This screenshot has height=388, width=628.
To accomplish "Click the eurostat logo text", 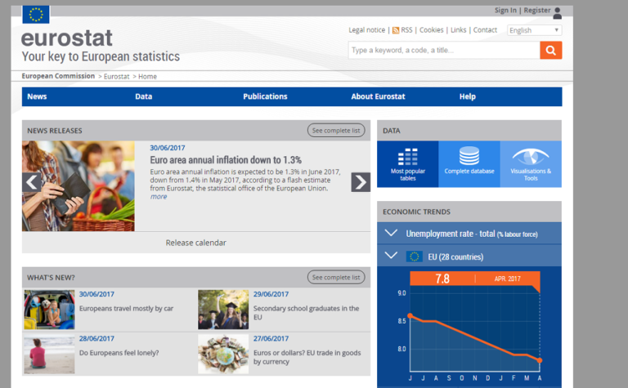I will (x=67, y=38).
